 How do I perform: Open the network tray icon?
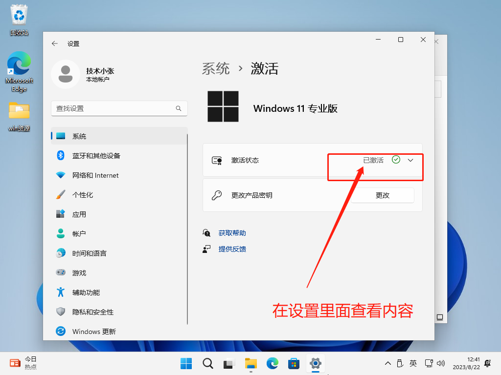(x=429, y=363)
